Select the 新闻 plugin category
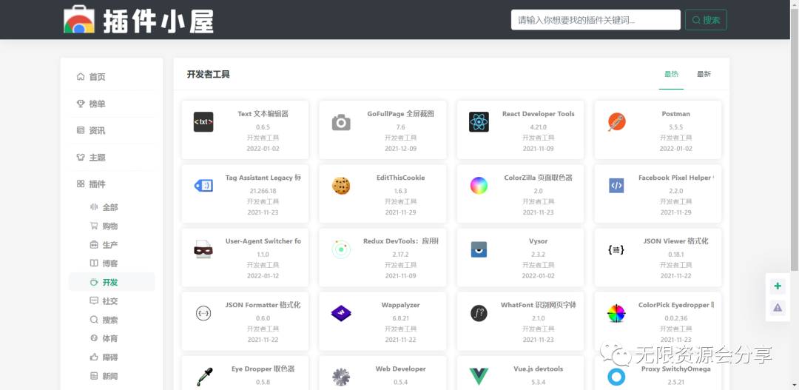Image resolution: width=799 pixels, height=390 pixels. [112, 376]
